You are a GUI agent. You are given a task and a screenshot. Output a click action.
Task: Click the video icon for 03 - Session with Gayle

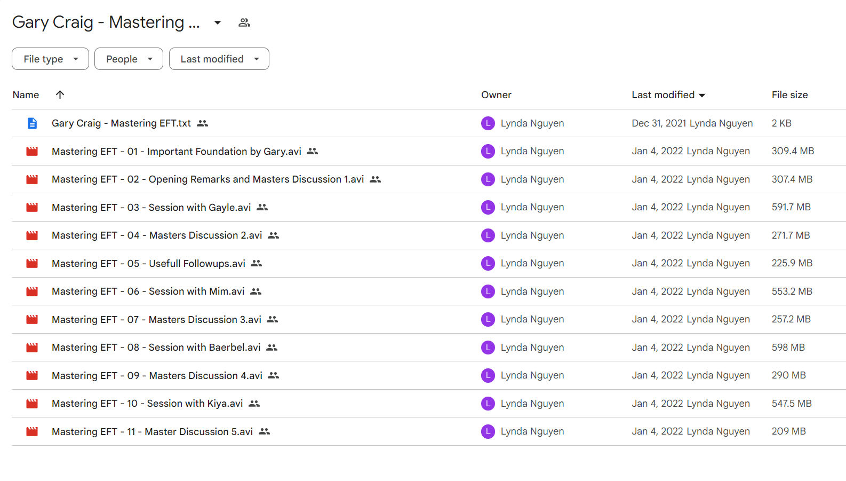(x=32, y=207)
